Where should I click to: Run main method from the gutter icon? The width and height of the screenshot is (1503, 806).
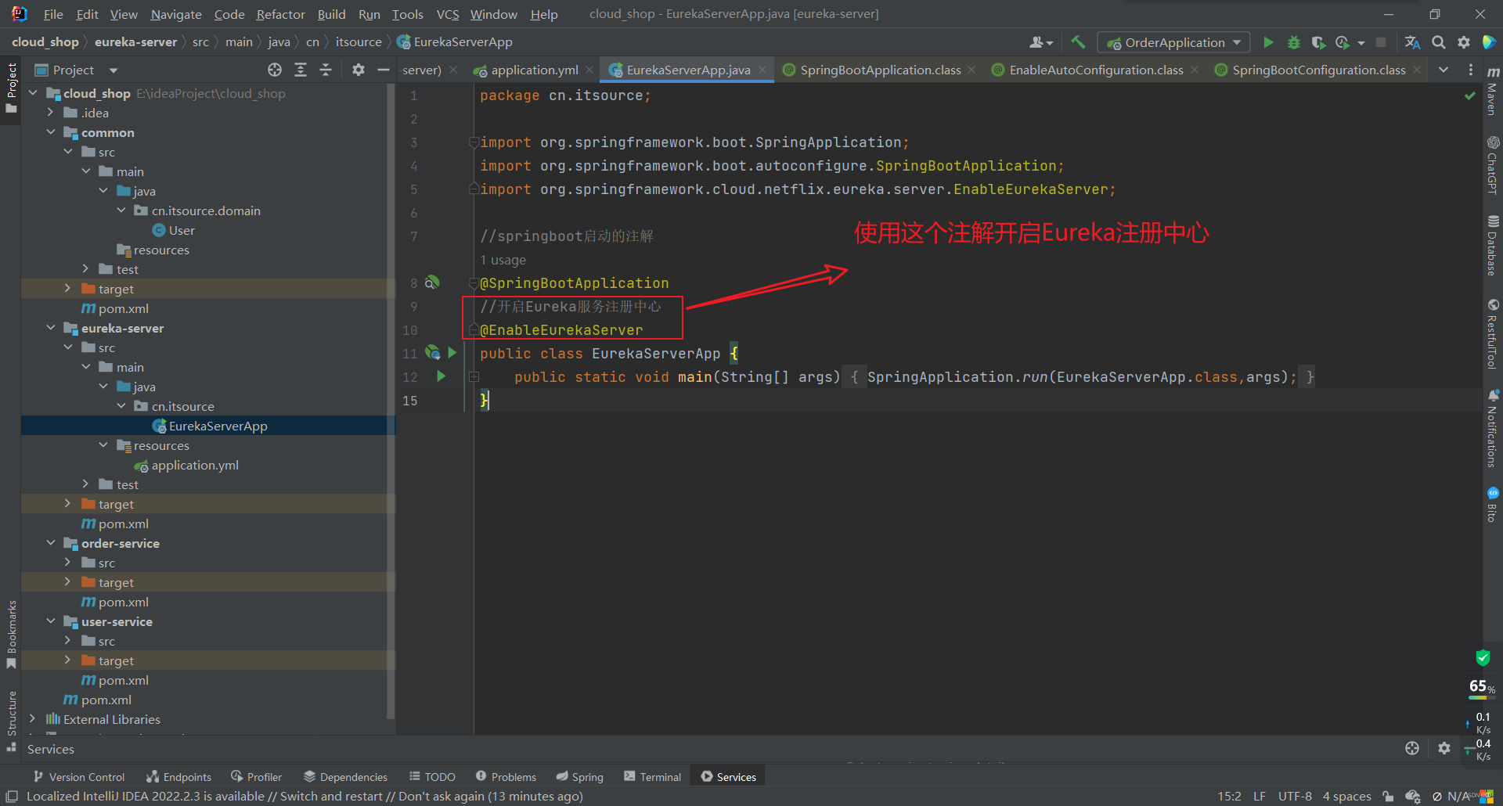[442, 376]
